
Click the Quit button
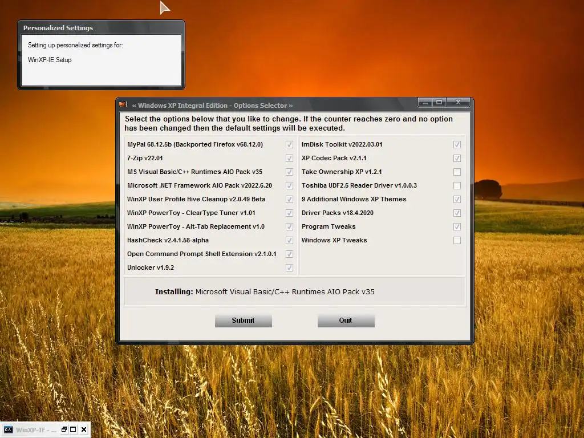pos(346,321)
